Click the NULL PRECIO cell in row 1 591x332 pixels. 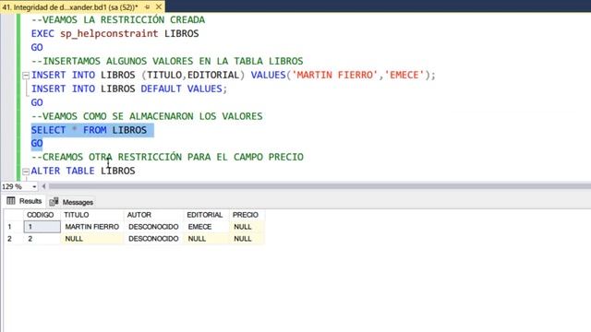tap(247, 227)
